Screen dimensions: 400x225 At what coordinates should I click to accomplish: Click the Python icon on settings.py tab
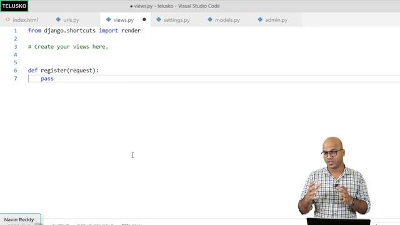coord(159,19)
